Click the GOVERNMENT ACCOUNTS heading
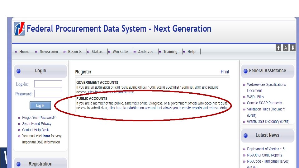The image size is (299, 168). pyautogui.click(x=97, y=82)
